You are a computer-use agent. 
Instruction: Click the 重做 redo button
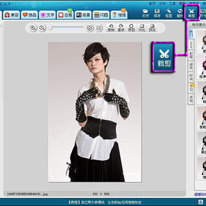point(121,27)
